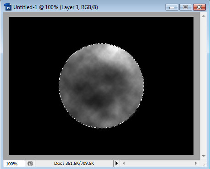Viewport: 210px width, 169px height.
Task: Maximize the Untitled-1 document window
Action: [186, 7]
